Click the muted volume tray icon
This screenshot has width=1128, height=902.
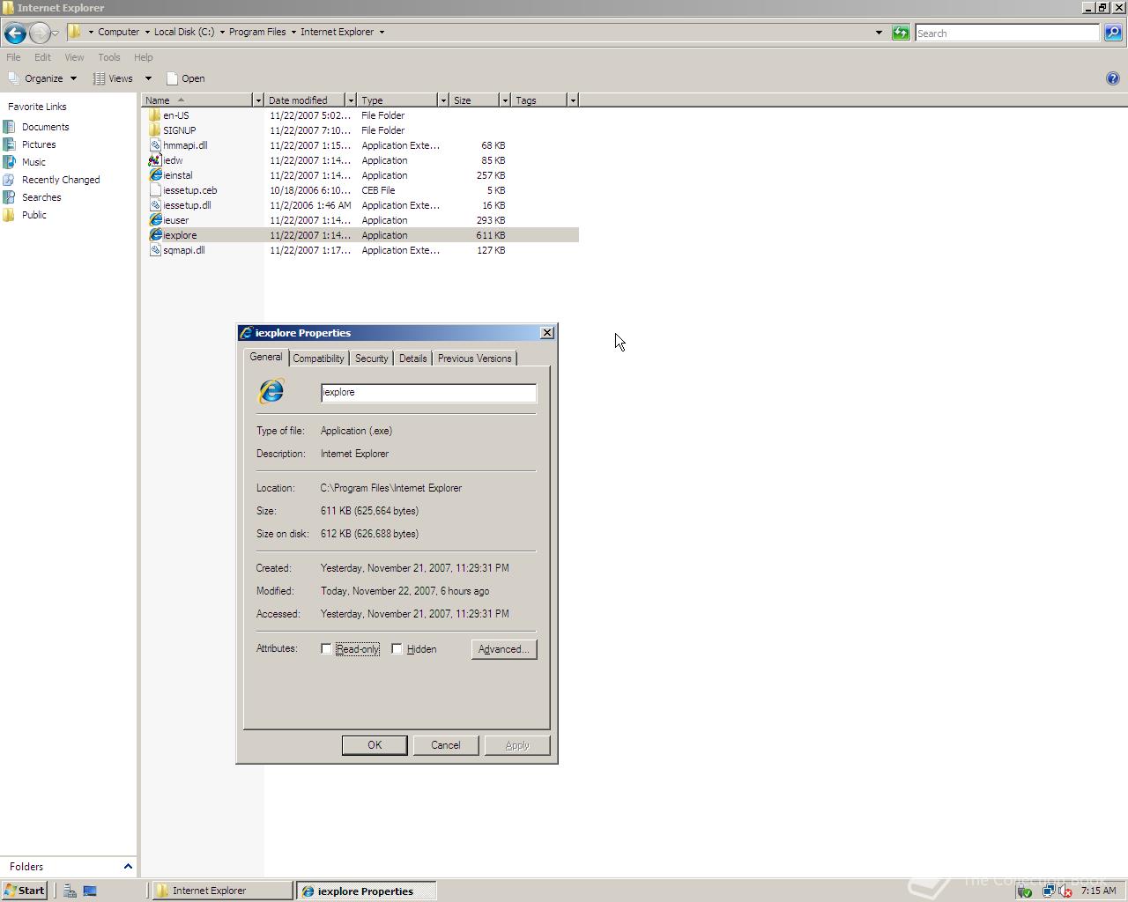(1065, 891)
